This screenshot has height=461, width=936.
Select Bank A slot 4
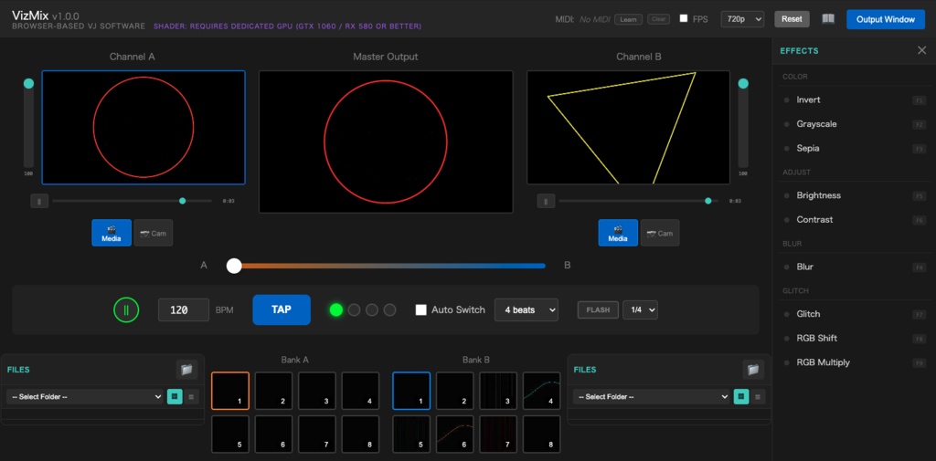(360, 391)
